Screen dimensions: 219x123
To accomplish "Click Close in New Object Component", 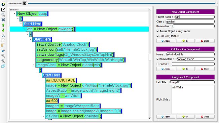I will point(205,41).
